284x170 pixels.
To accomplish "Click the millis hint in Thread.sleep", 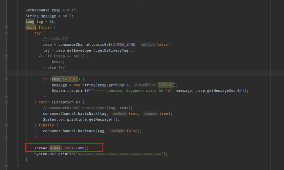I will 69,148.
